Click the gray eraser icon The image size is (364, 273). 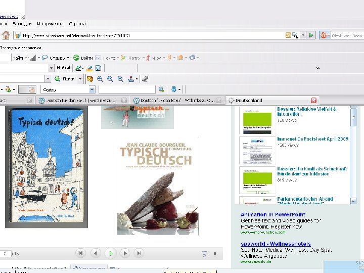[x=145, y=79]
